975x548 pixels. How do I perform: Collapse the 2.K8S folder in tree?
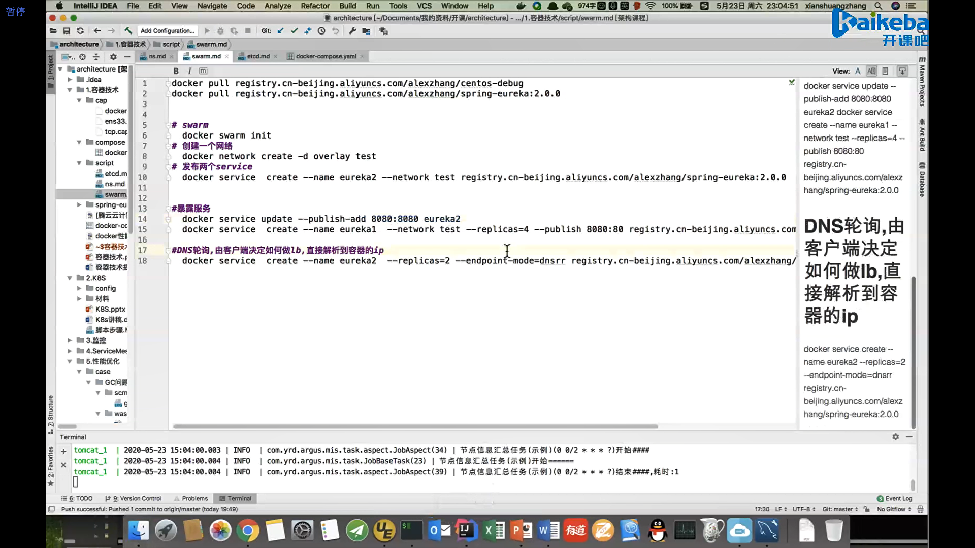[x=70, y=278]
